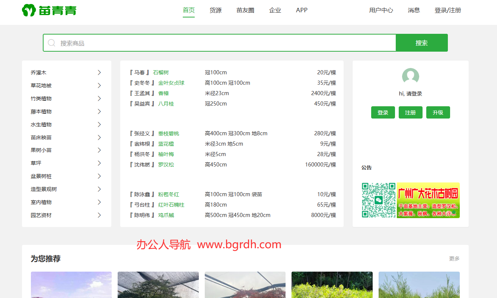Click 更多 next to 为您推荐
This screenshot has width=497, height=298.
454,259
